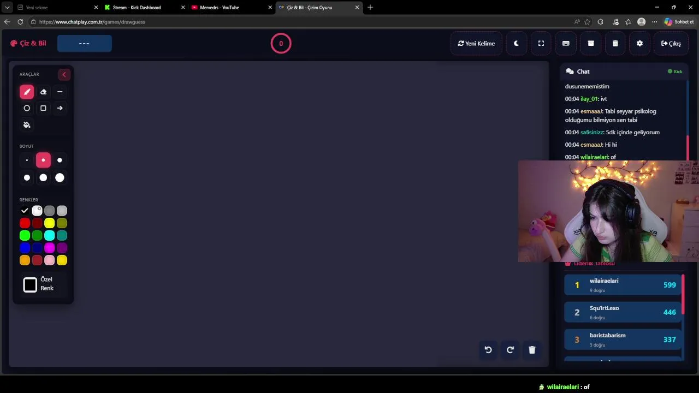The height and width of the screenshot is (393, 699).
Task: Reload the browser page
Action: pos(20,22)
